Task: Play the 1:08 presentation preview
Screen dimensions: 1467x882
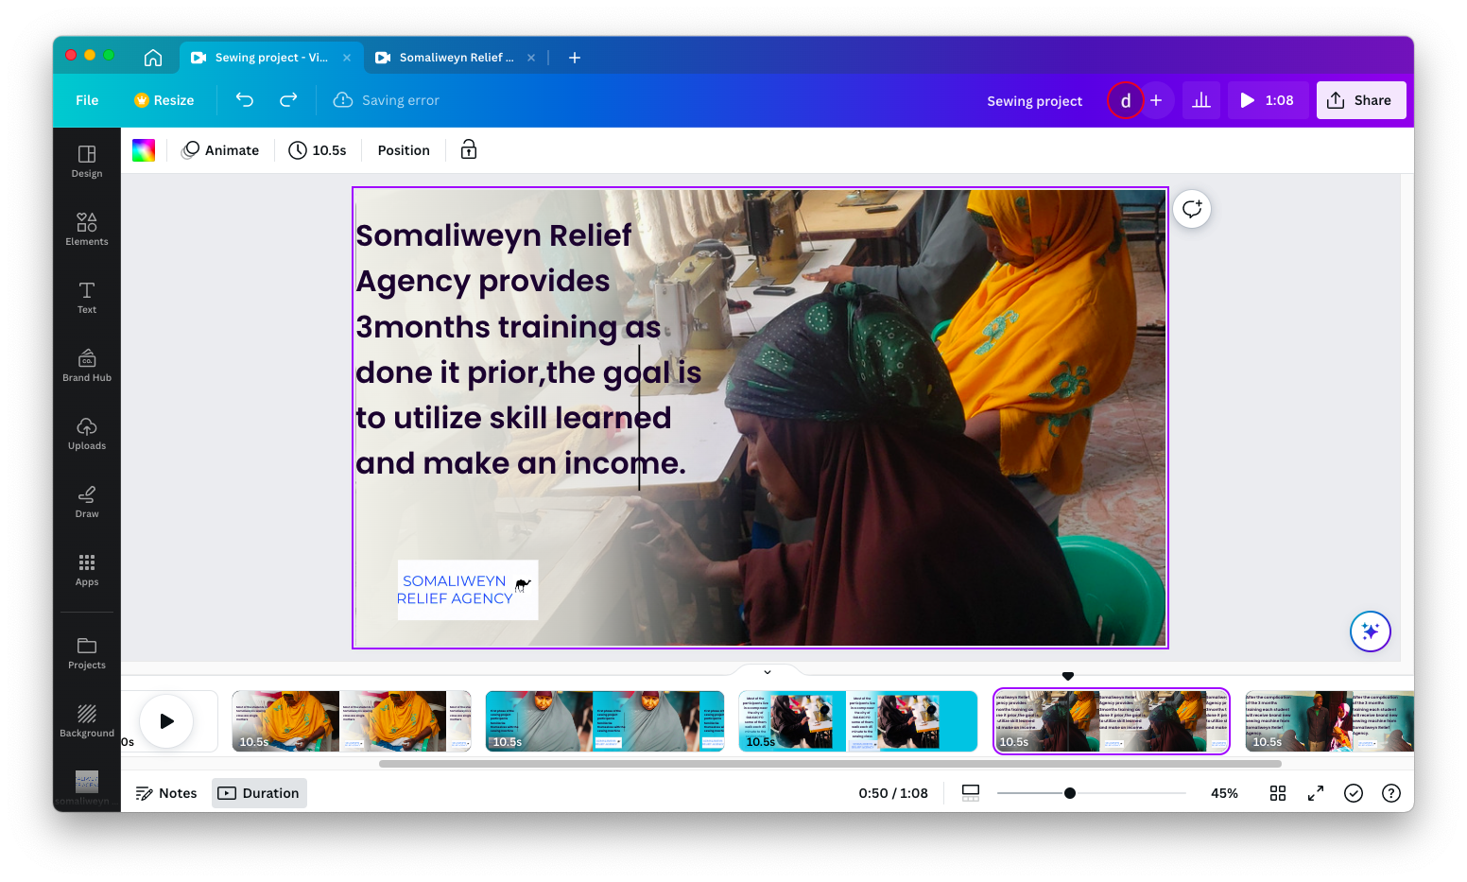Action: (1268, 100)
